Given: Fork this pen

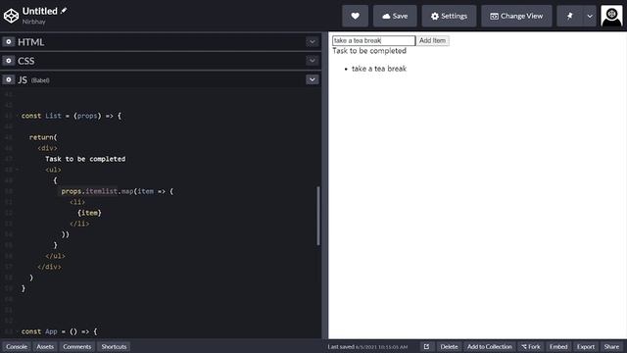Looking at the screenshot, I should coord(531,346).
